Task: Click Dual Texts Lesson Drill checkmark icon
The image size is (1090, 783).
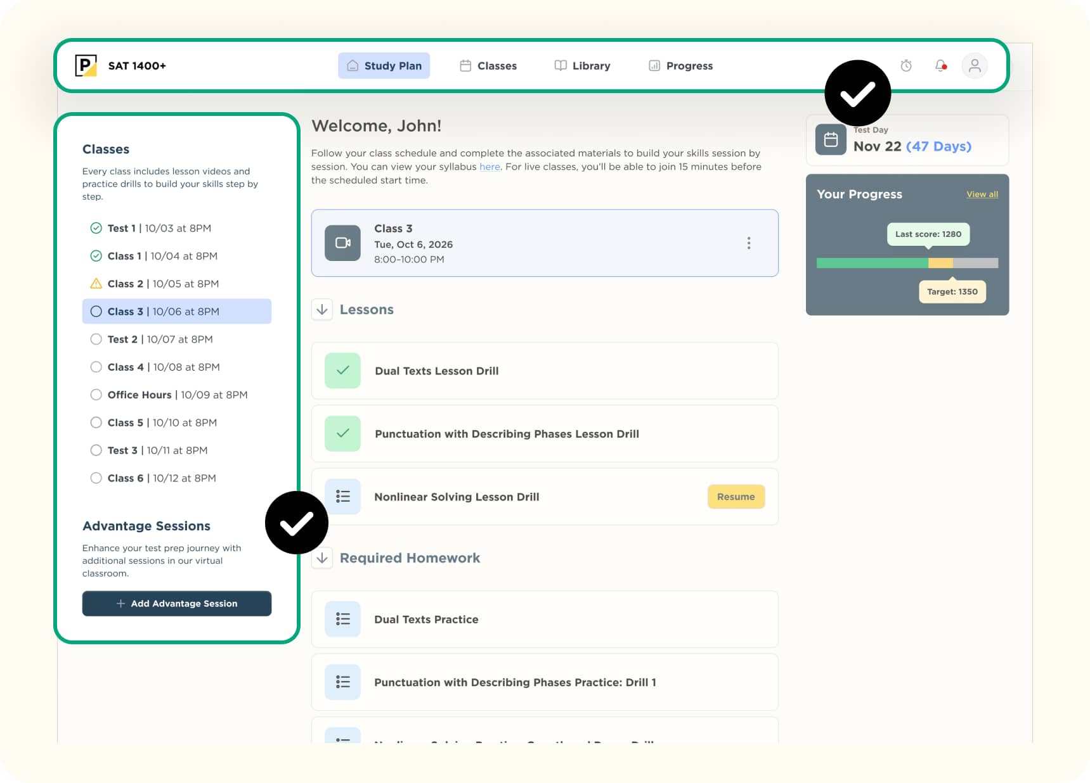Action: (x=342, y=371)
